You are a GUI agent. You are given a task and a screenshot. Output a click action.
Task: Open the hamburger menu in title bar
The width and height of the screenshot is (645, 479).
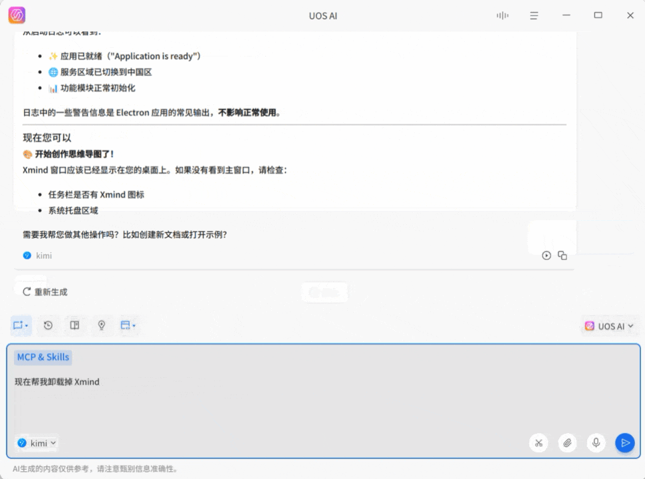click(x=534, y=16)
